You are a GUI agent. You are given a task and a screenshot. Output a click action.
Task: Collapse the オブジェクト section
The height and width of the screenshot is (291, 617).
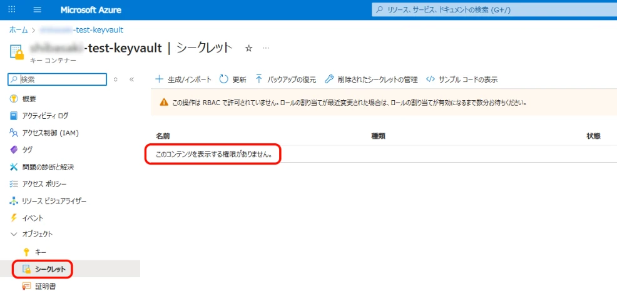pyautogui.click(x=14, y=234)
